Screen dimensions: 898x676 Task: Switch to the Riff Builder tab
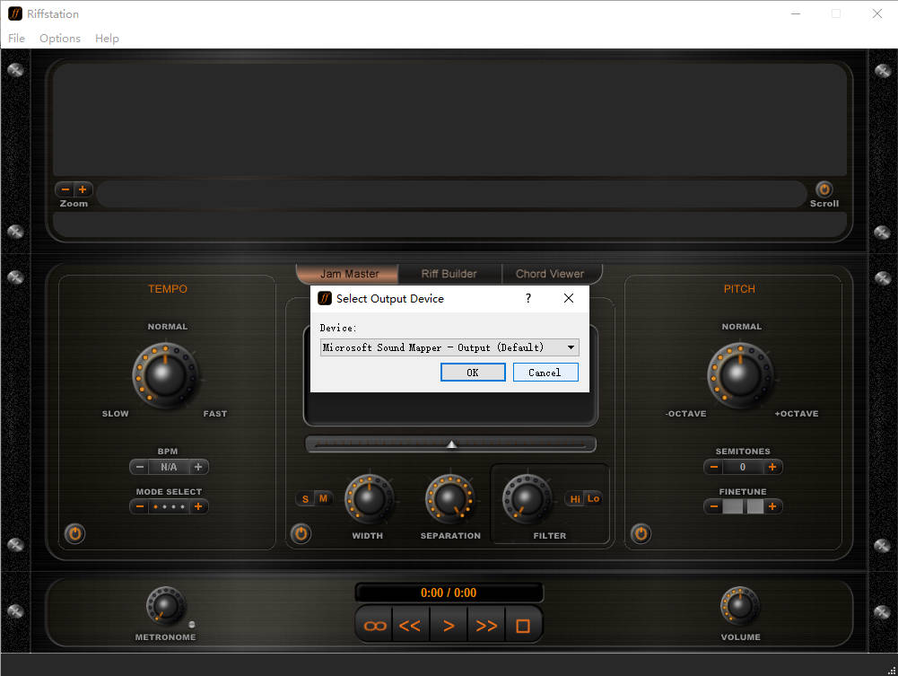(x=449, y=274)
